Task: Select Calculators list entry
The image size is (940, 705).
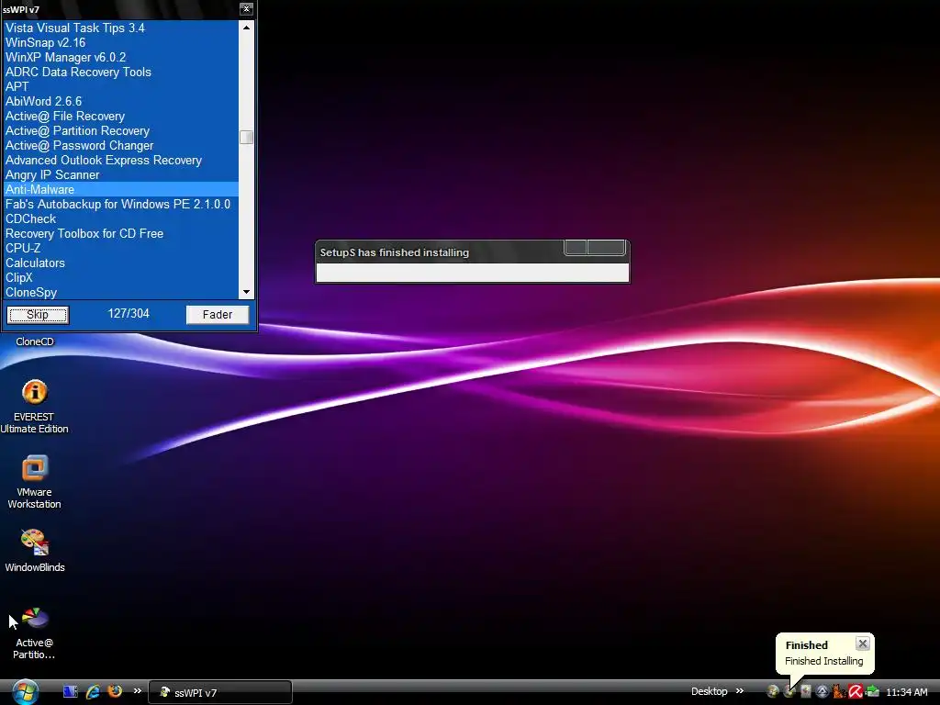Action: (x=121, y=263)
